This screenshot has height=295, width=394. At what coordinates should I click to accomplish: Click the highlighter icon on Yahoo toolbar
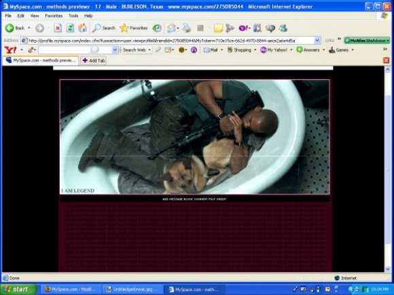click(x=158, y=50)
